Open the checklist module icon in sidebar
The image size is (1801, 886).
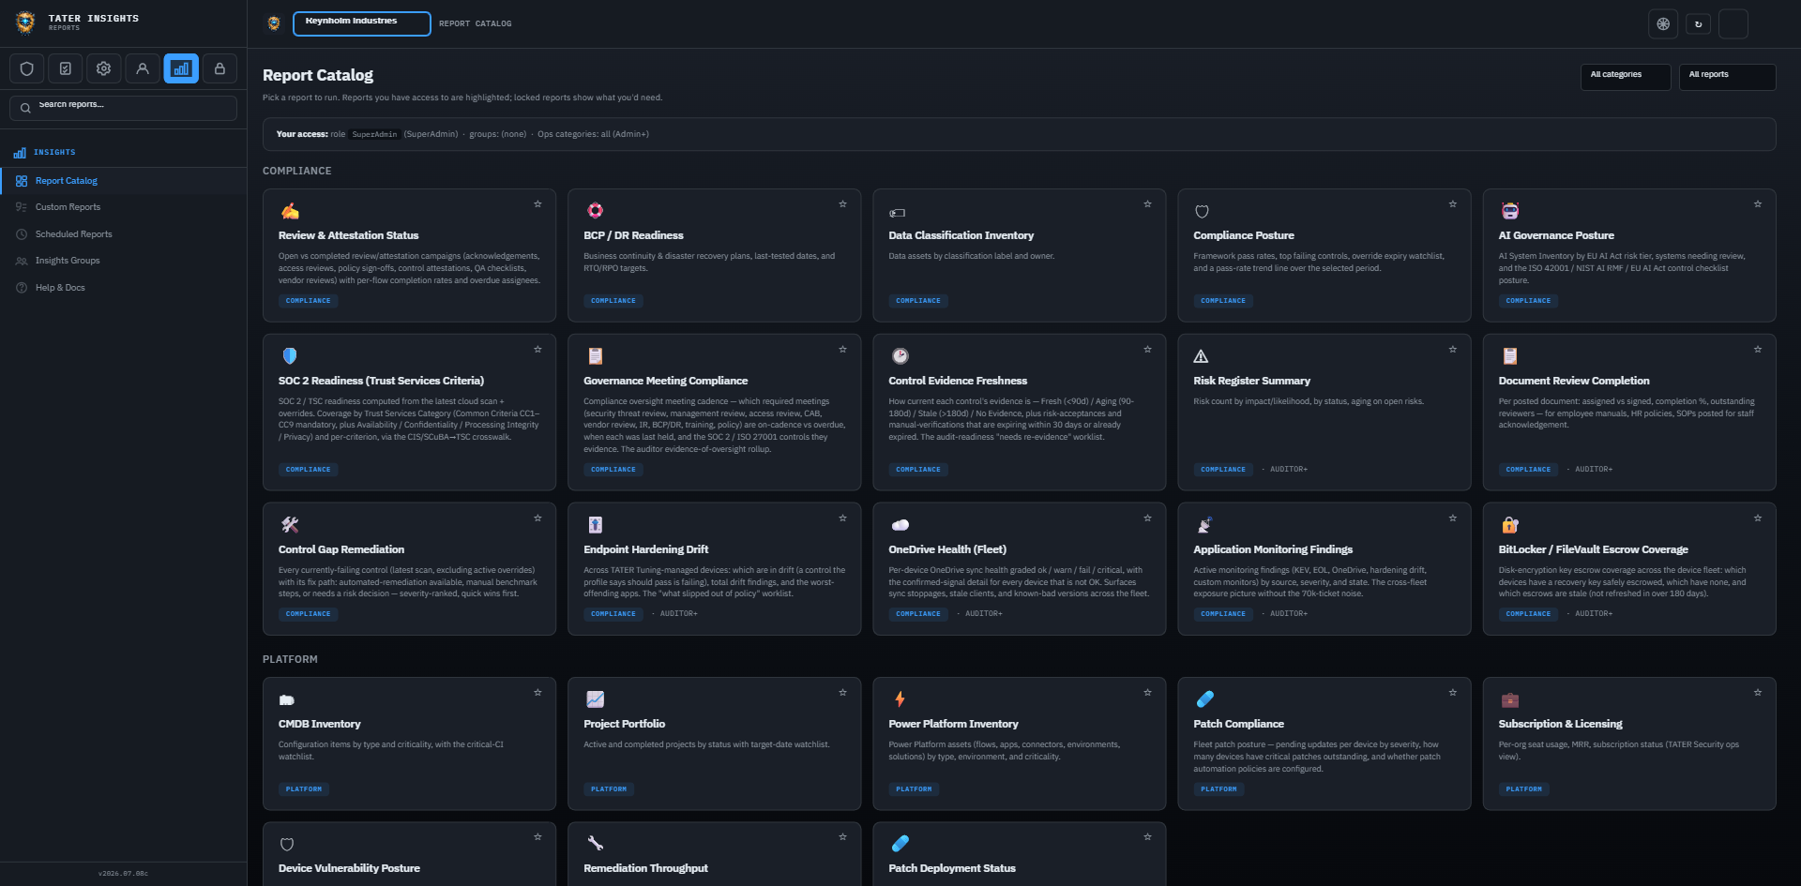coord(66,68)
